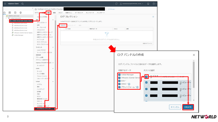218x122 pixels.
Task: Click the dialog scrollbar down arrow
Action: point(193,100)
